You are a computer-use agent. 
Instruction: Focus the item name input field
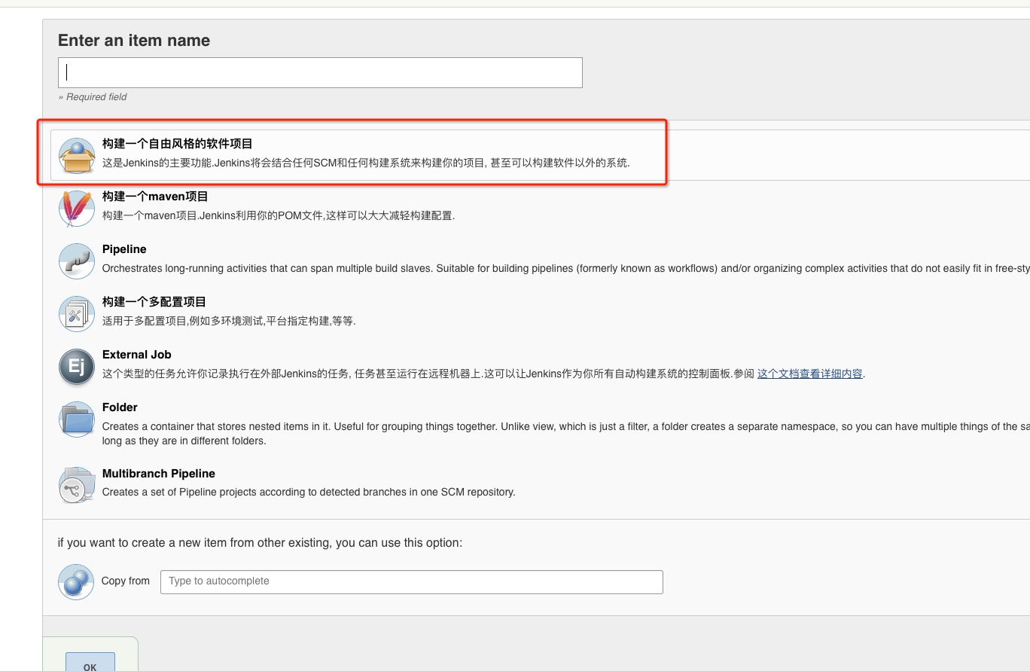(x=320, y=72)
